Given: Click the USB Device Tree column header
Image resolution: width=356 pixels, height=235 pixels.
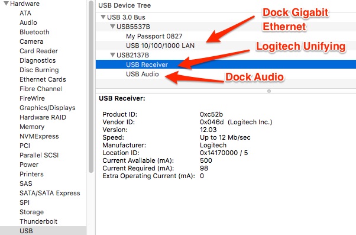Looking at the screenshot, I should coord(124,5).
